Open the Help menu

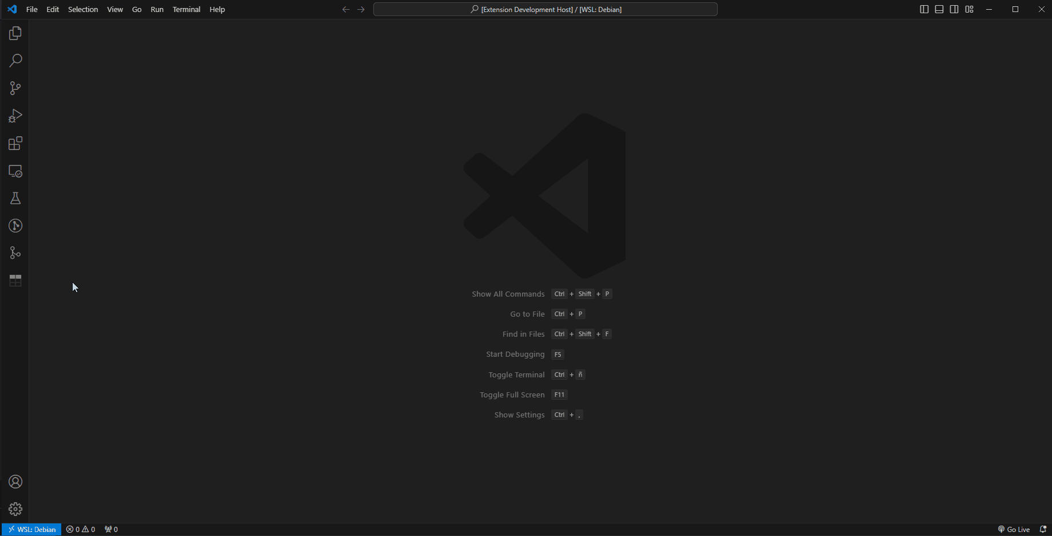[217, 9]
